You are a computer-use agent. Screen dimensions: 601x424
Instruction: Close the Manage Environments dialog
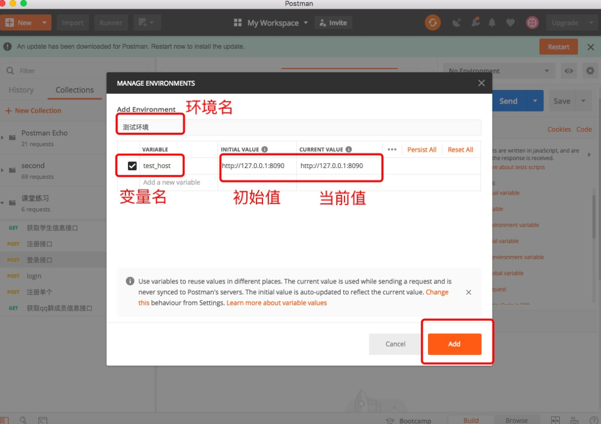pos(482,83)
